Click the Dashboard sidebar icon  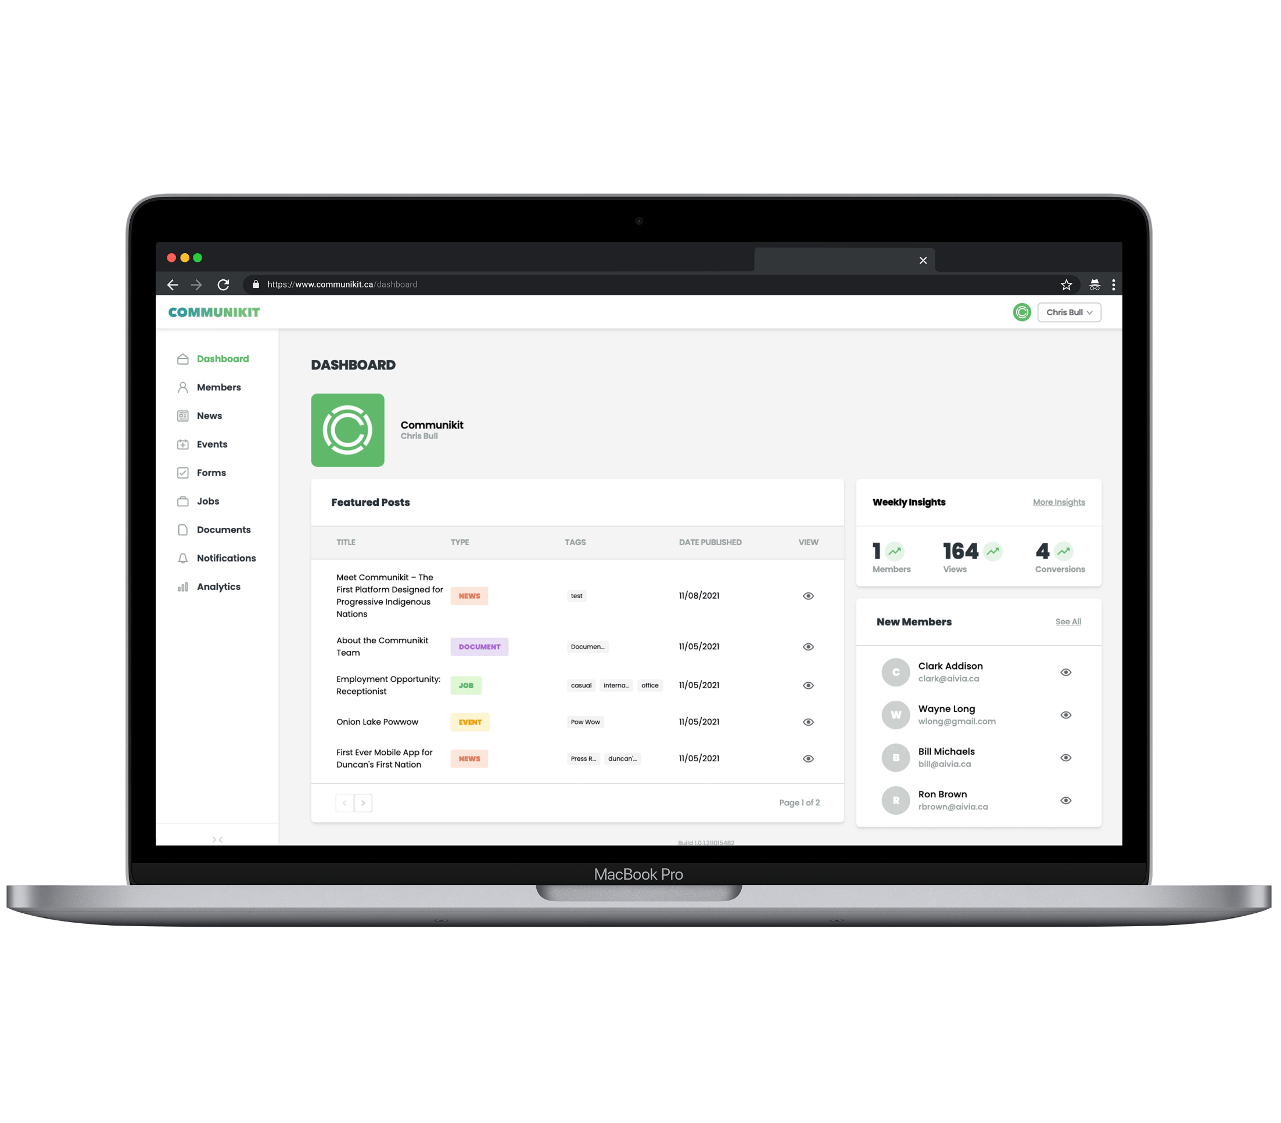[183, 358]
